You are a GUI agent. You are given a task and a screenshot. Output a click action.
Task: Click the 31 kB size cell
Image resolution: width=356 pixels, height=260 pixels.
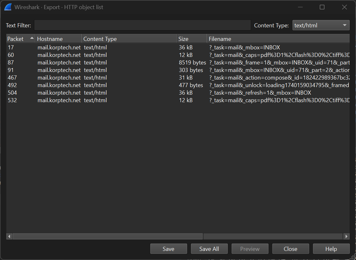[x=185, y=78]
